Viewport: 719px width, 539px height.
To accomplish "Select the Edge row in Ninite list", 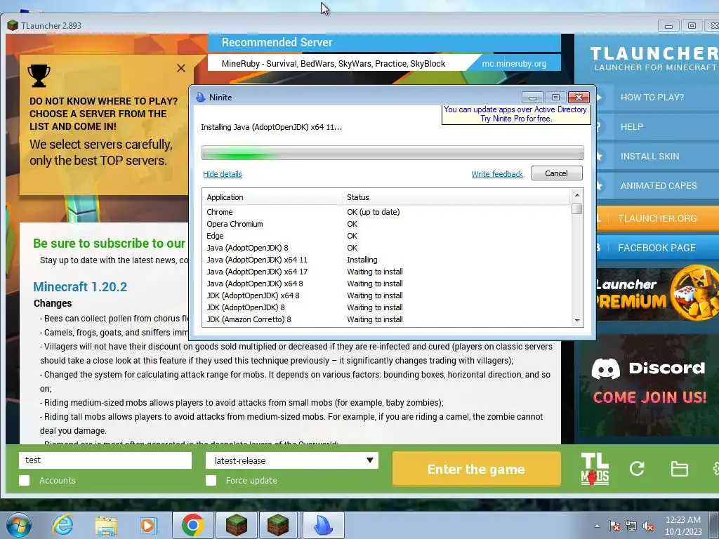I will tap(388, 236).
